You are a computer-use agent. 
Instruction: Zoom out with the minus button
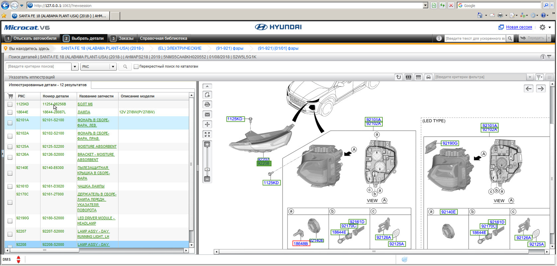click(x=207, y=179)
